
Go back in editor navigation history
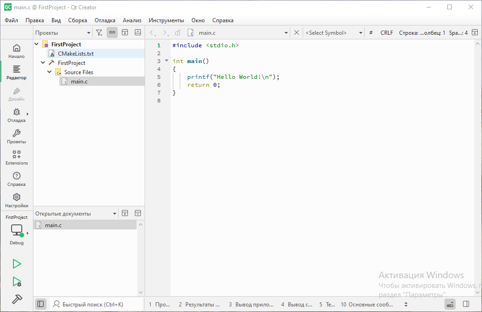(153, 32)
